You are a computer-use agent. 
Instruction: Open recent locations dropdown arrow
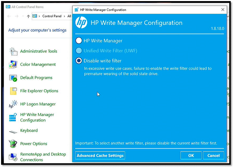(x=23, y=16)
